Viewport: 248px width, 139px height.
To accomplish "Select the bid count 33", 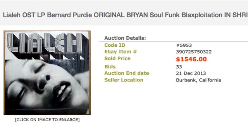I will (x=179, y=67).
